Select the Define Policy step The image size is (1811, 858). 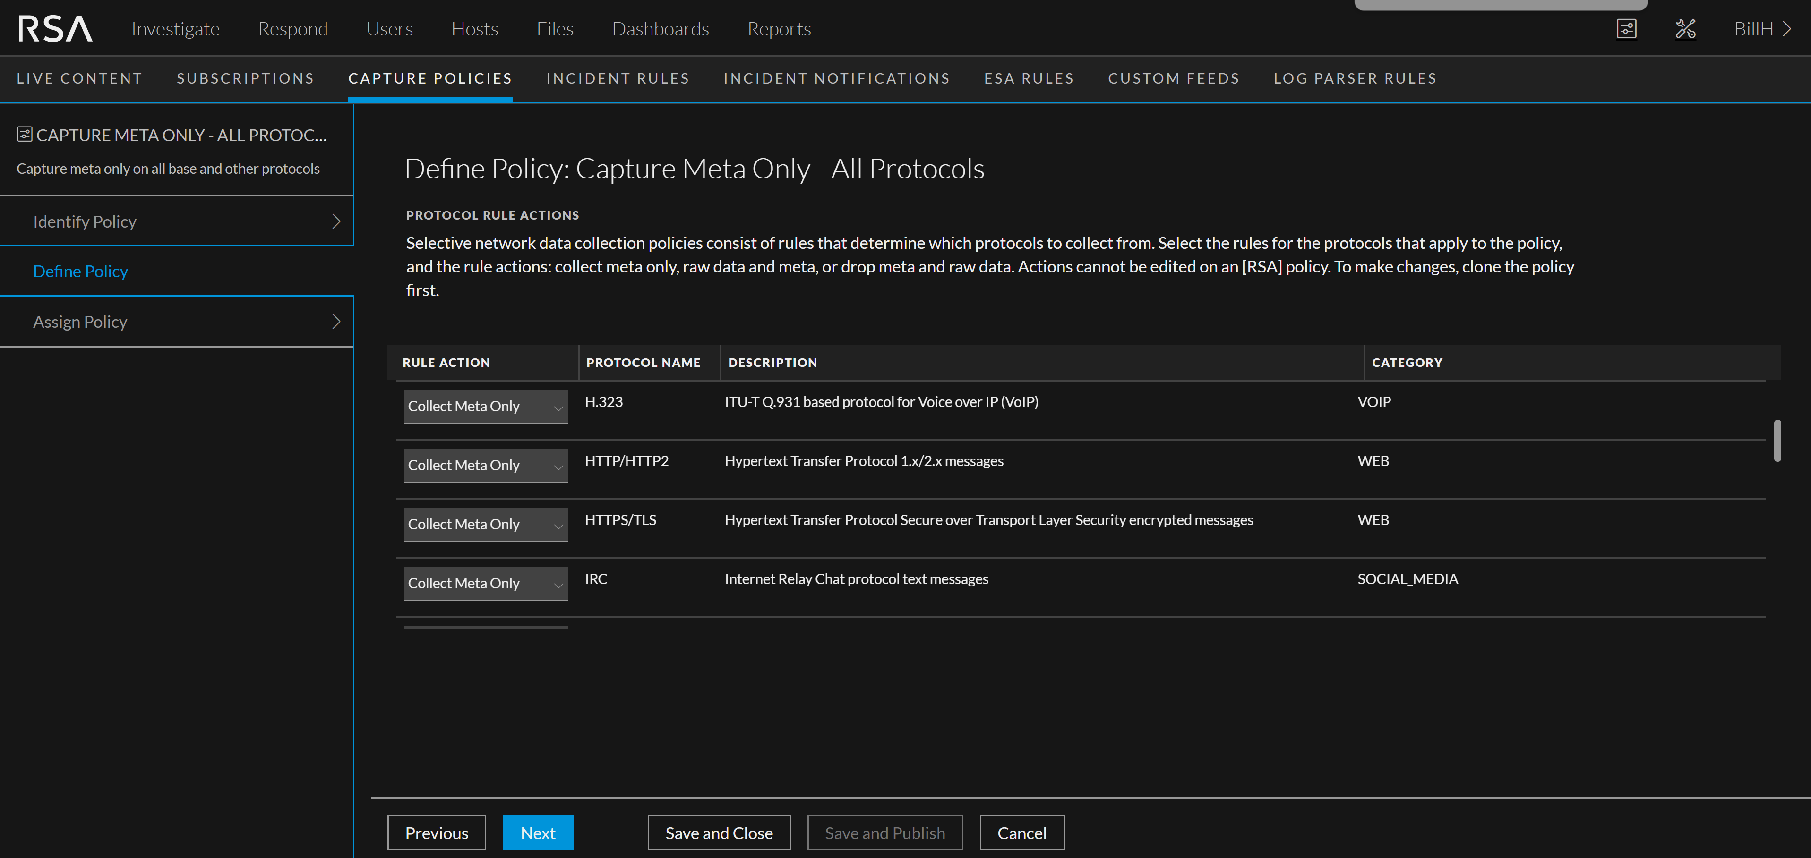pyautogui.click(x=81, y=271)
